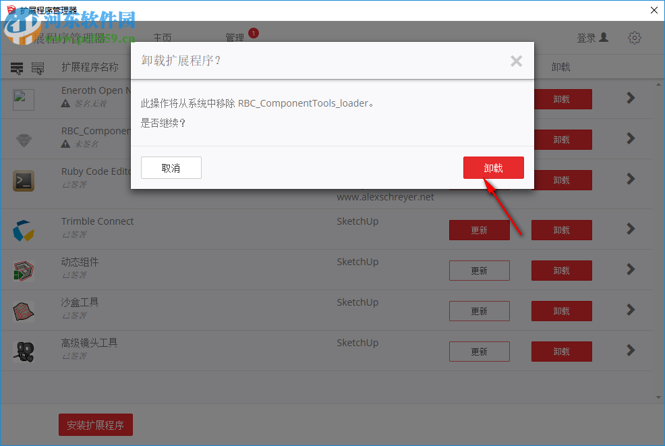Switch to the compact list view icon
Image resolution: width=665 pixels, height=446 pixels.
(17, 67)
